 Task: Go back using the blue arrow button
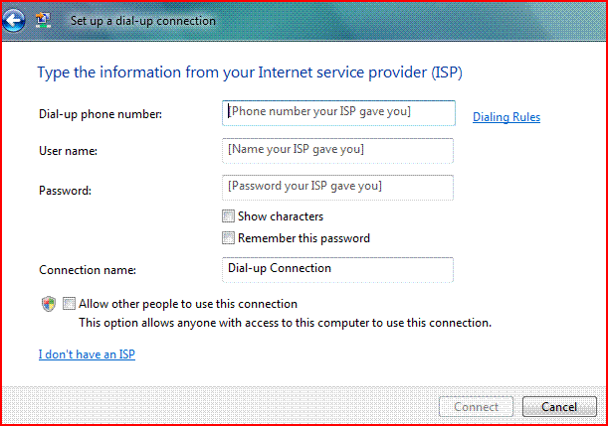(14, 20)
